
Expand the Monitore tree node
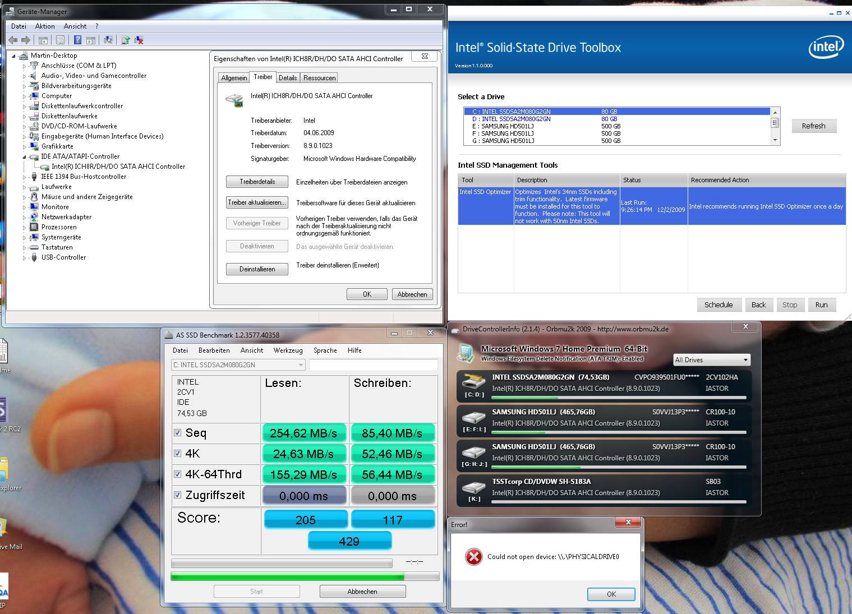(24, 207)
